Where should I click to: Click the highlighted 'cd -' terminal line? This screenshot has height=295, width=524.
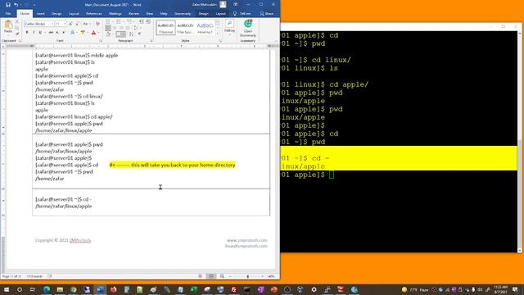click(x=305, y=158)
